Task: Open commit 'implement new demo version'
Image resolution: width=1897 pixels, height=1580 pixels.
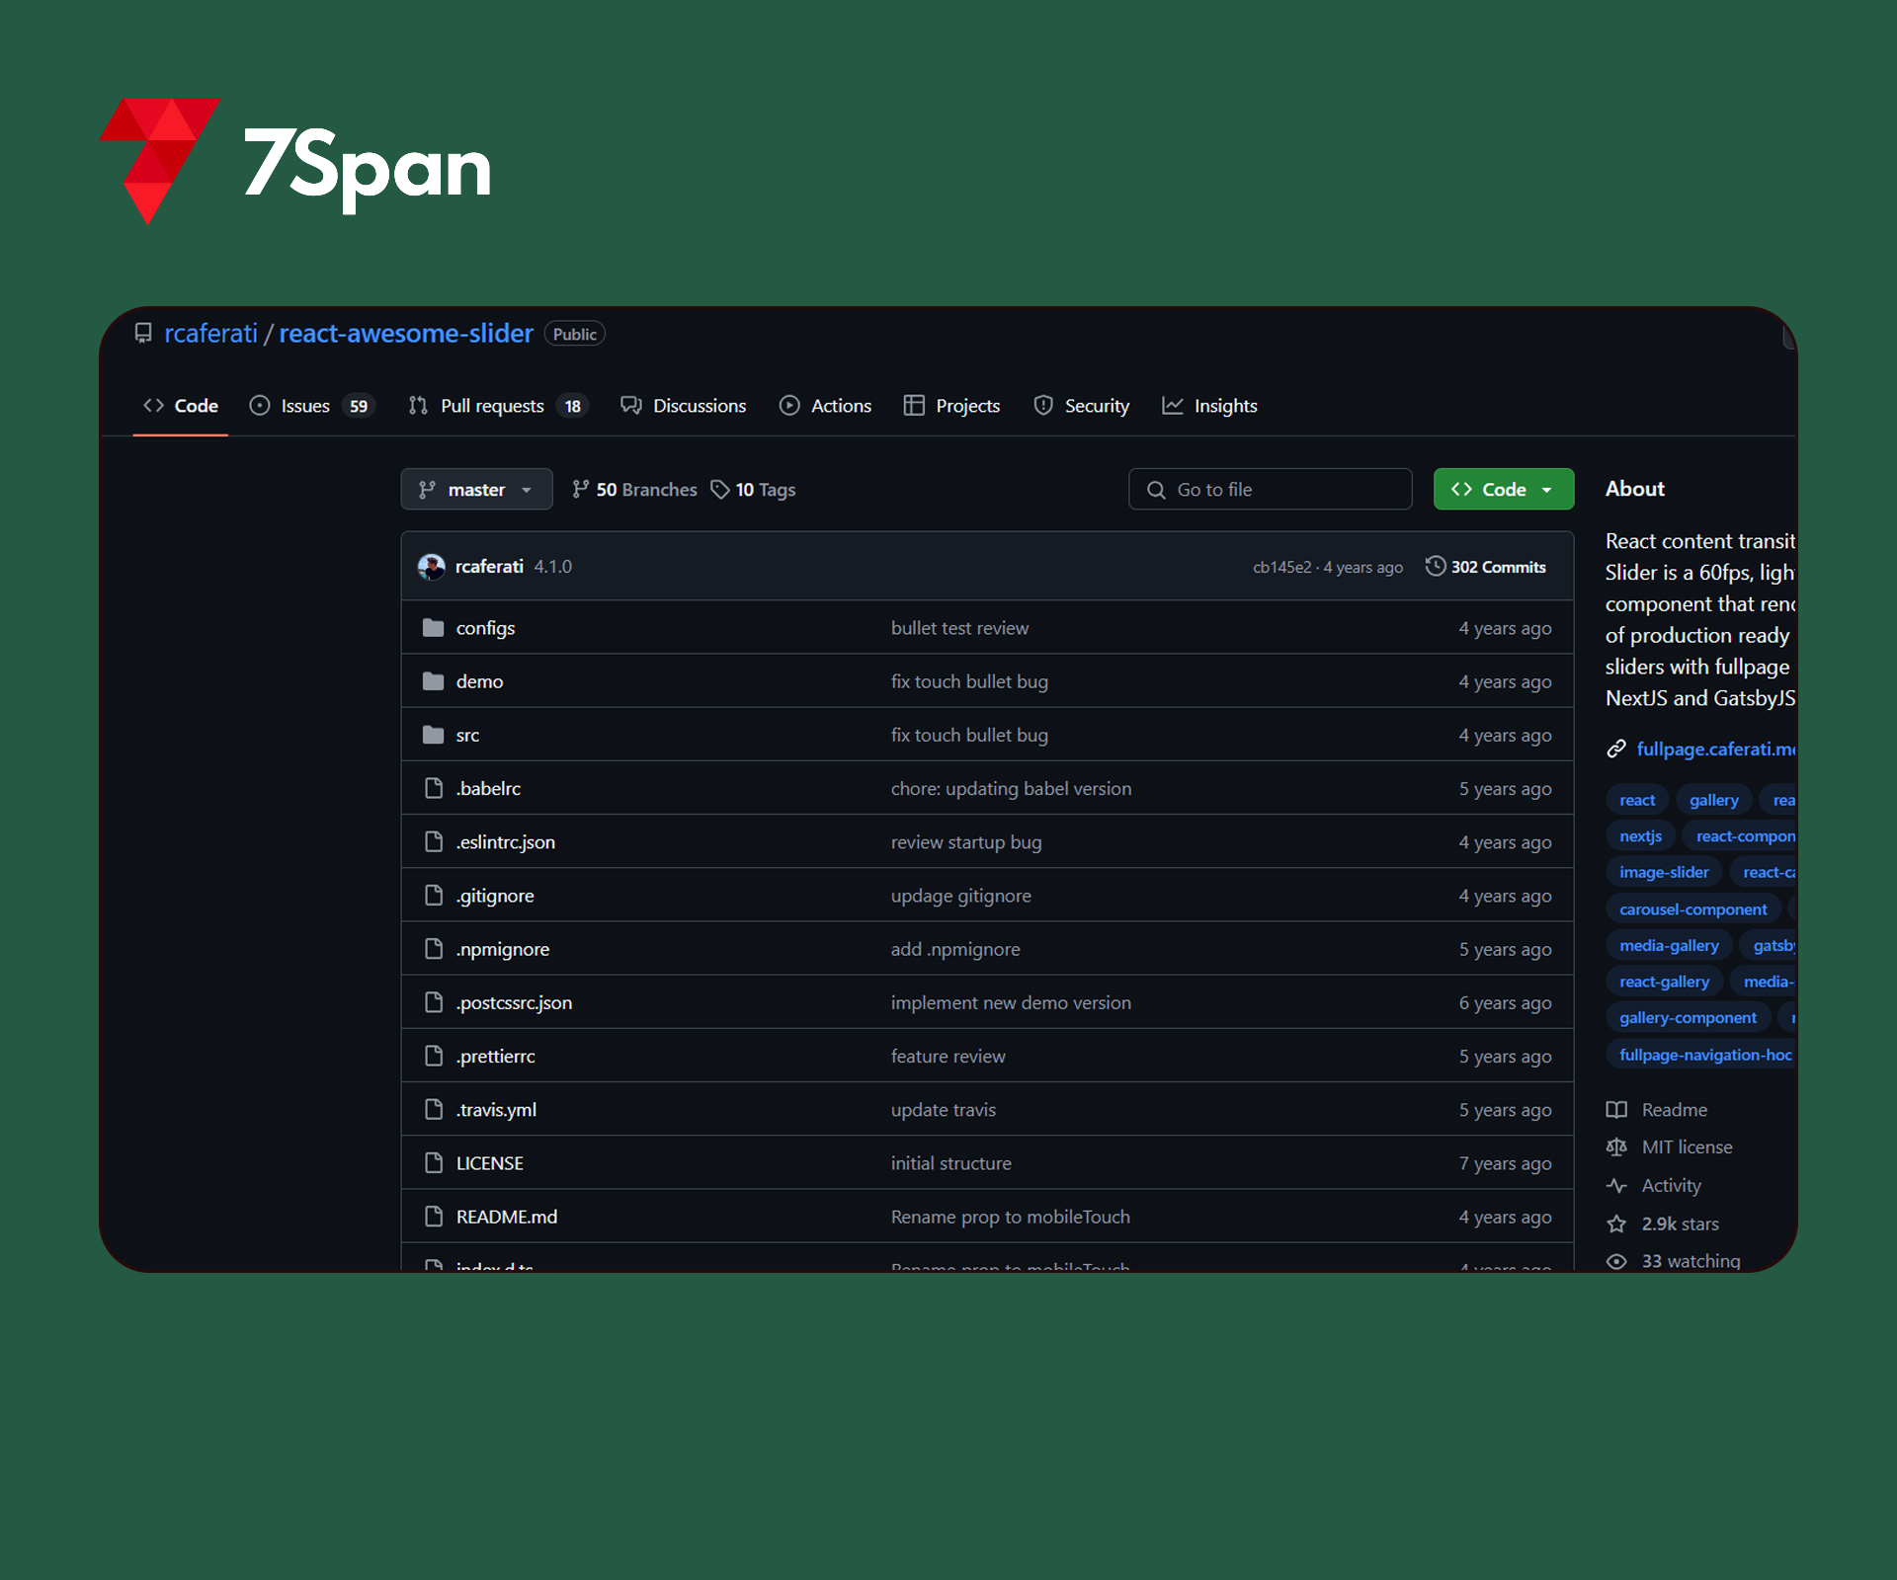Action: pos(1011,1002)
